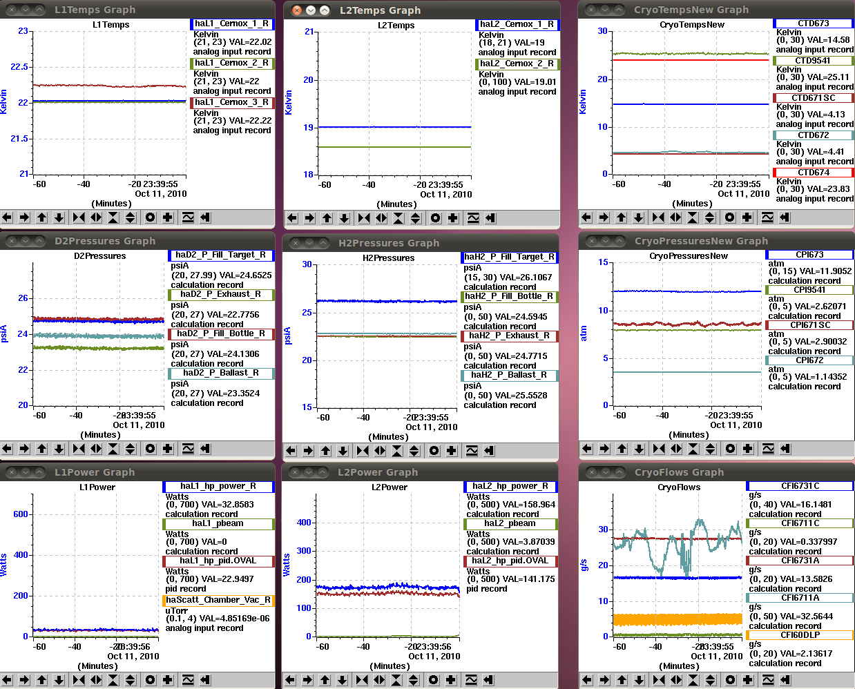Select the haL2_pbeam legend entry
This screenshot has width=855, height=689.
click(x=510, y=523)
